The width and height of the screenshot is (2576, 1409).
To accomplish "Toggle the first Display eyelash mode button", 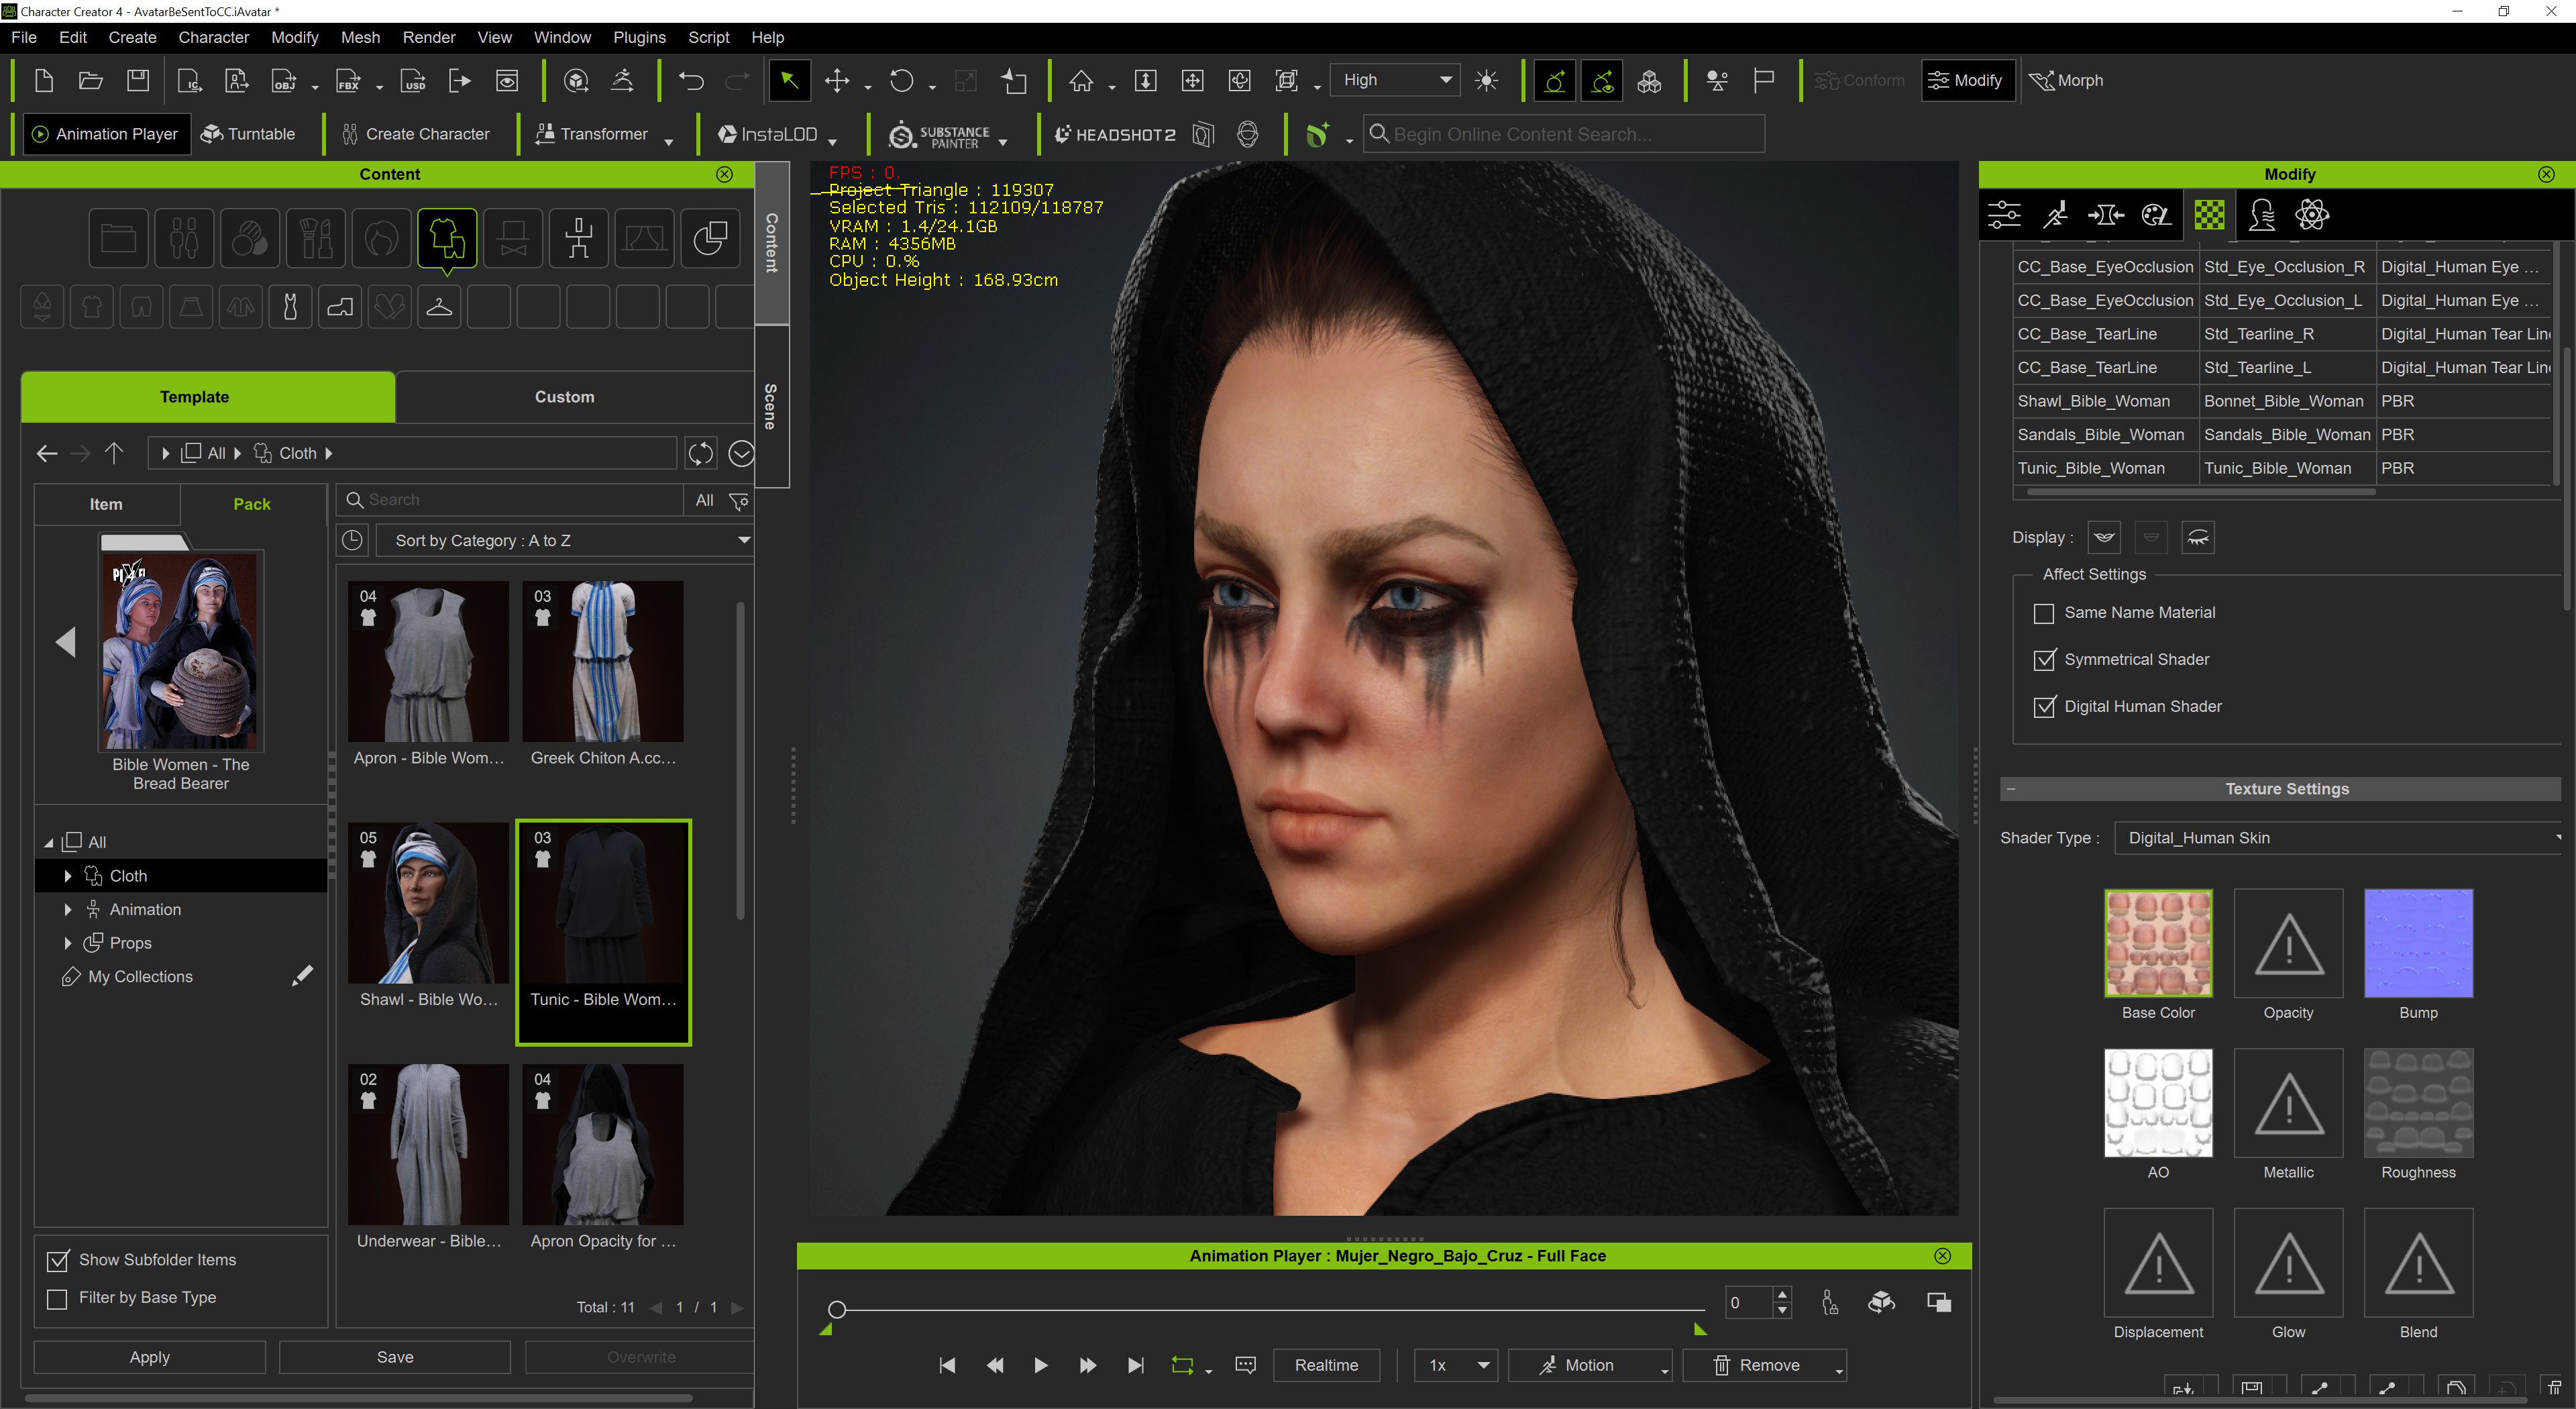I will pos(2104,538).
